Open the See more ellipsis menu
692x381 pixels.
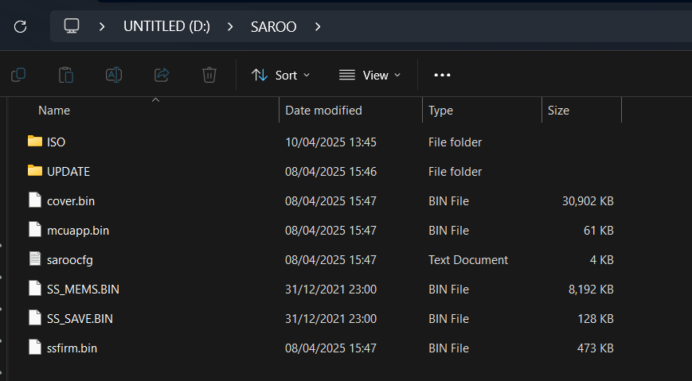click(442, 75)
